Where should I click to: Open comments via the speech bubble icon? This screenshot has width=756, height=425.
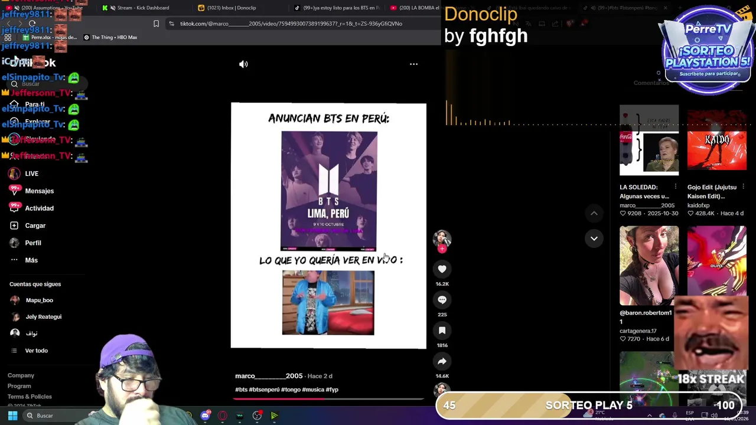pyautogui.click(x=442, y=300)
